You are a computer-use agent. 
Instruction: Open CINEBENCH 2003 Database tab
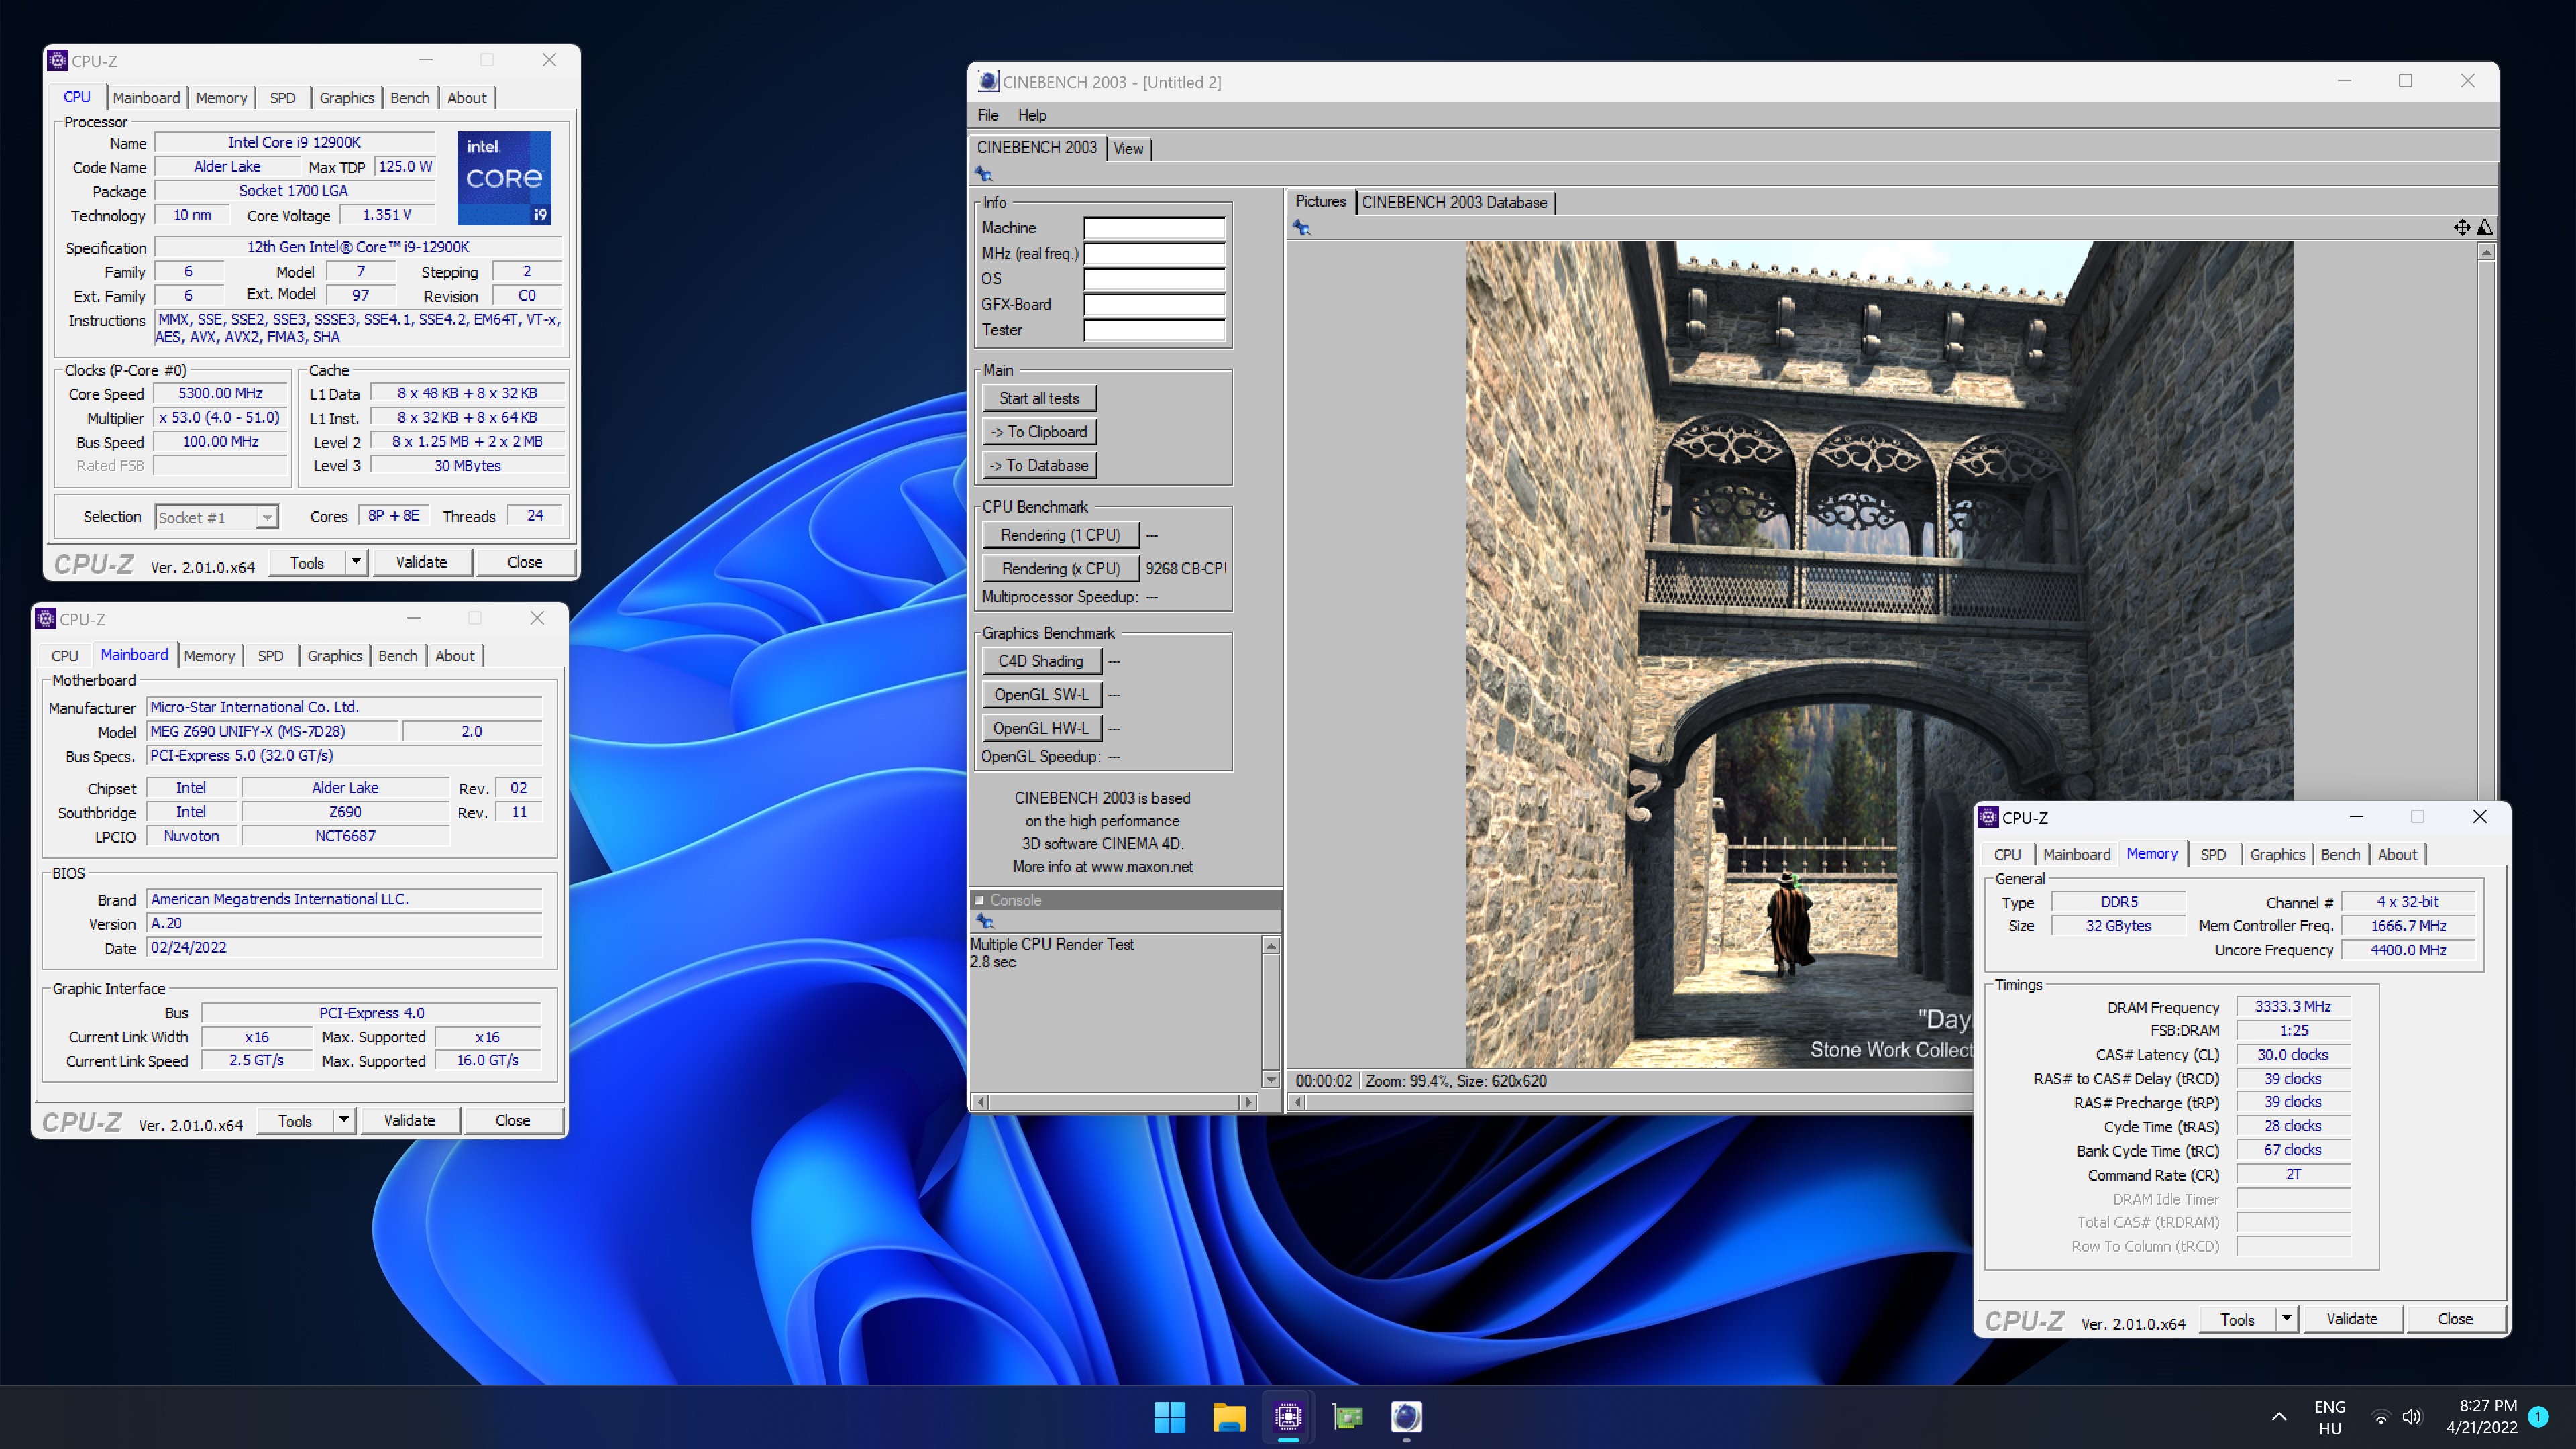(1454, 202)
